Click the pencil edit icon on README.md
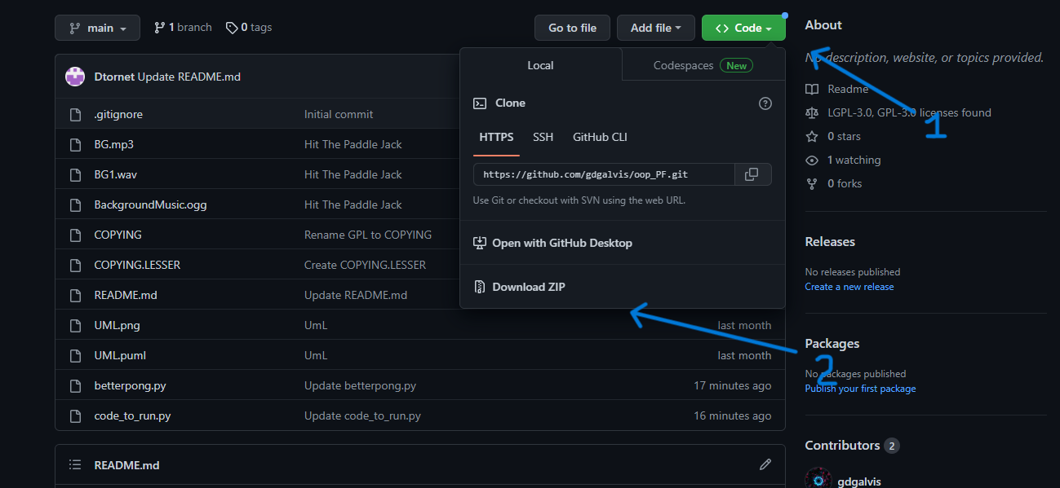This screenshot has height=488, width=1060. tap(765, 464)
